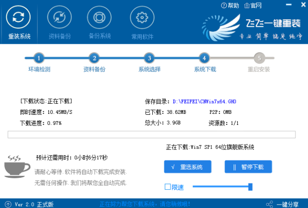Click the 帮助 help question mark icon
308x208 pixels.
tap(224, 6)
